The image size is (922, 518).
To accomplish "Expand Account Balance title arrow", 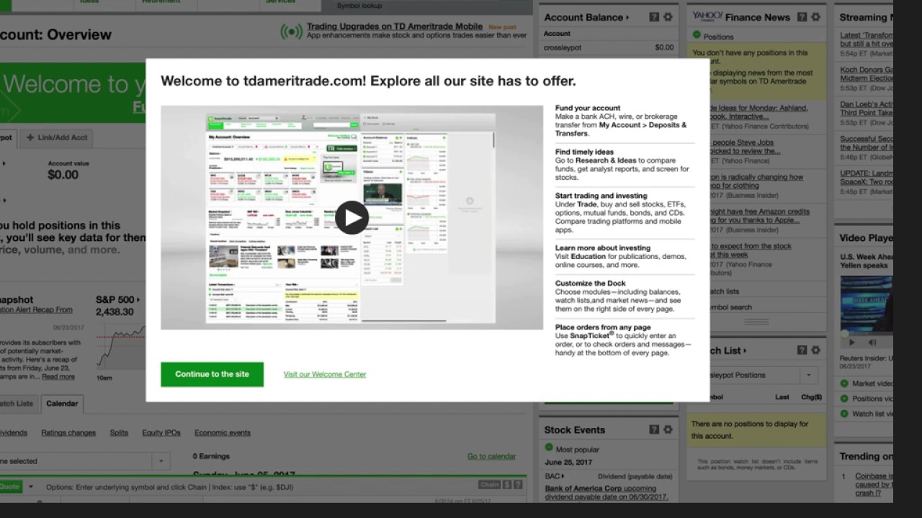I will (627, 17).
